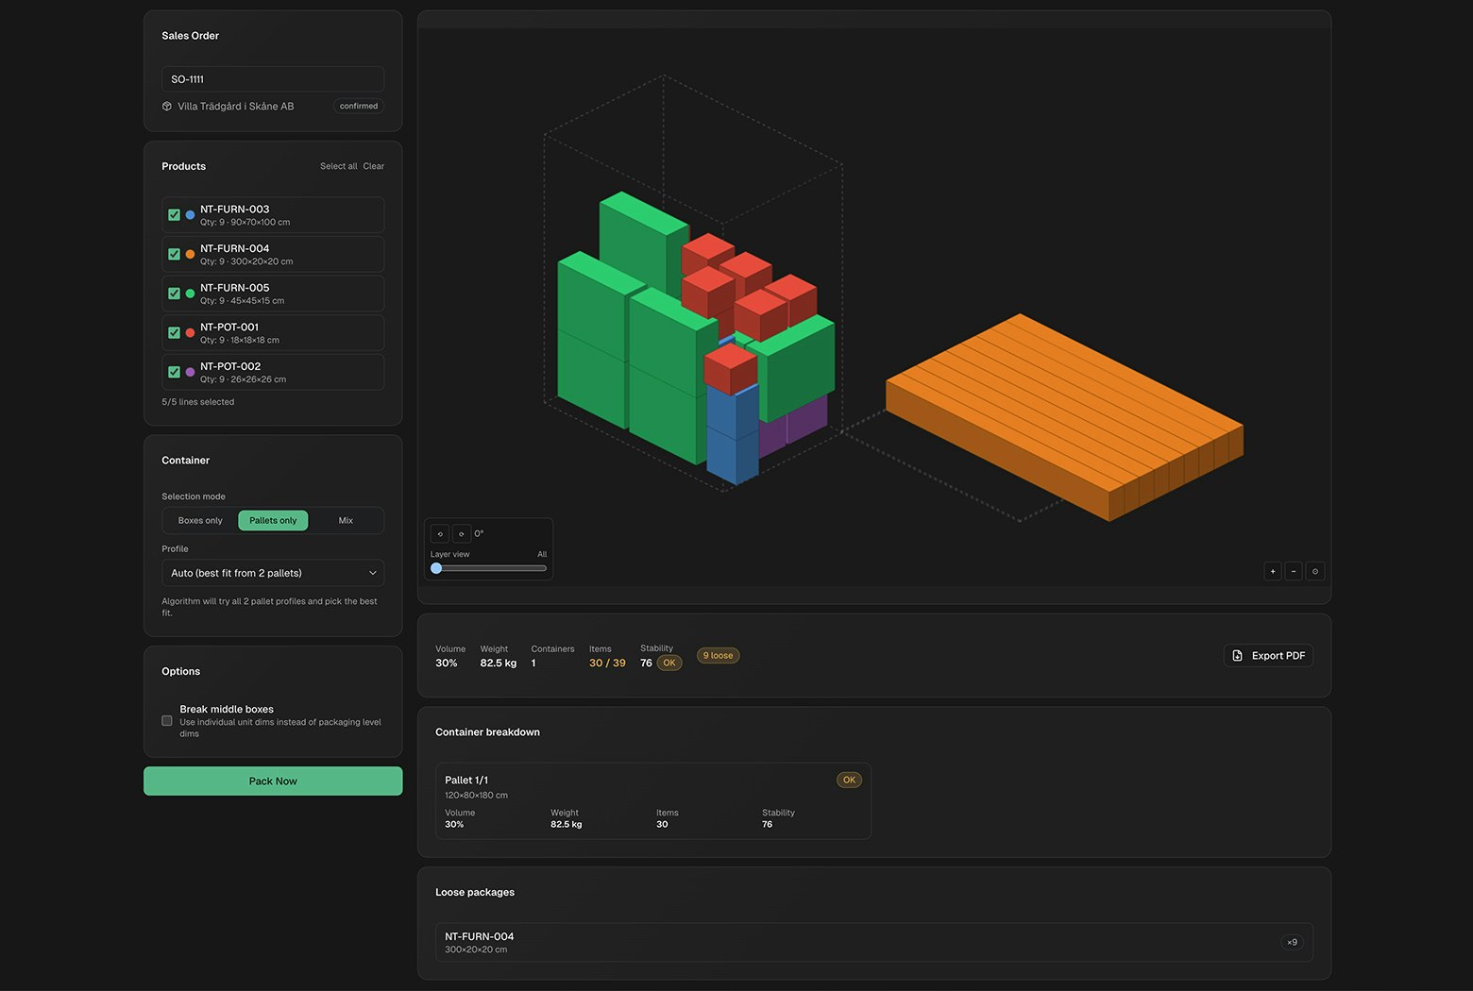Click the rotate right viewport icon
The width and height of the screenshot is (1473, 991).
[x=462, y=533]
